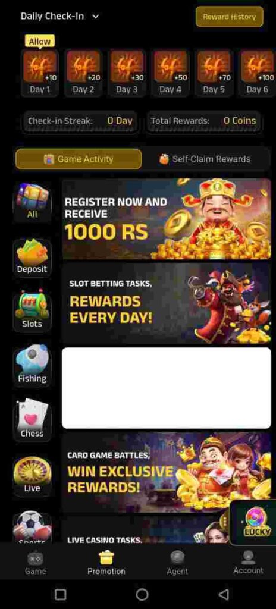Switch to Self-Claim Rewards tab

tap(205, 159)
